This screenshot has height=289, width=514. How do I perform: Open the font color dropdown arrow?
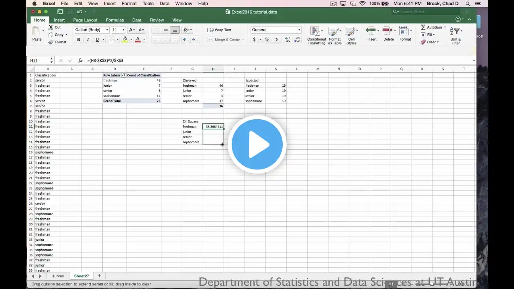pyautogui.click(x=143, y=39)
